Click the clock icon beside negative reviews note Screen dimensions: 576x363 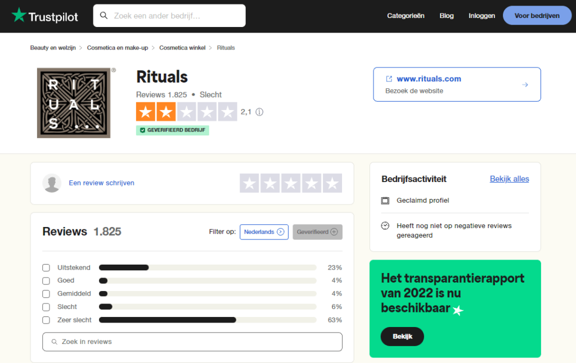(385, 226)
